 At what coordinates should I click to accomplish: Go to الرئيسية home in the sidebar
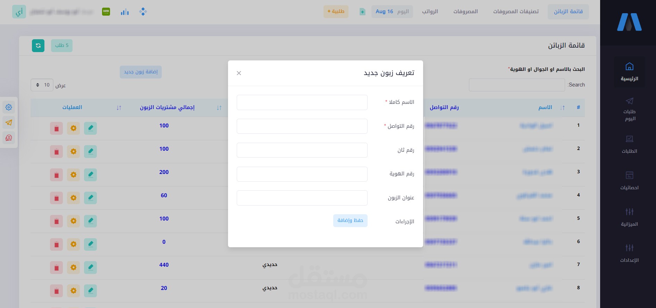pos(630,72)
